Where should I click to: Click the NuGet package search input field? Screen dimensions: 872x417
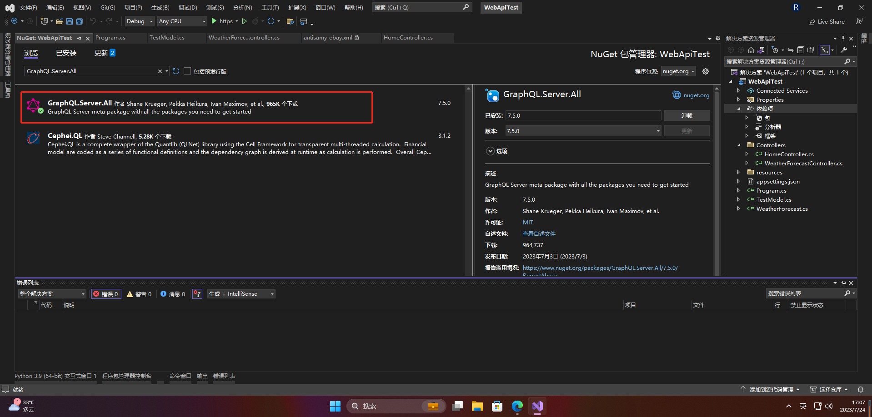pyautogui.click(x=91, y=71)
